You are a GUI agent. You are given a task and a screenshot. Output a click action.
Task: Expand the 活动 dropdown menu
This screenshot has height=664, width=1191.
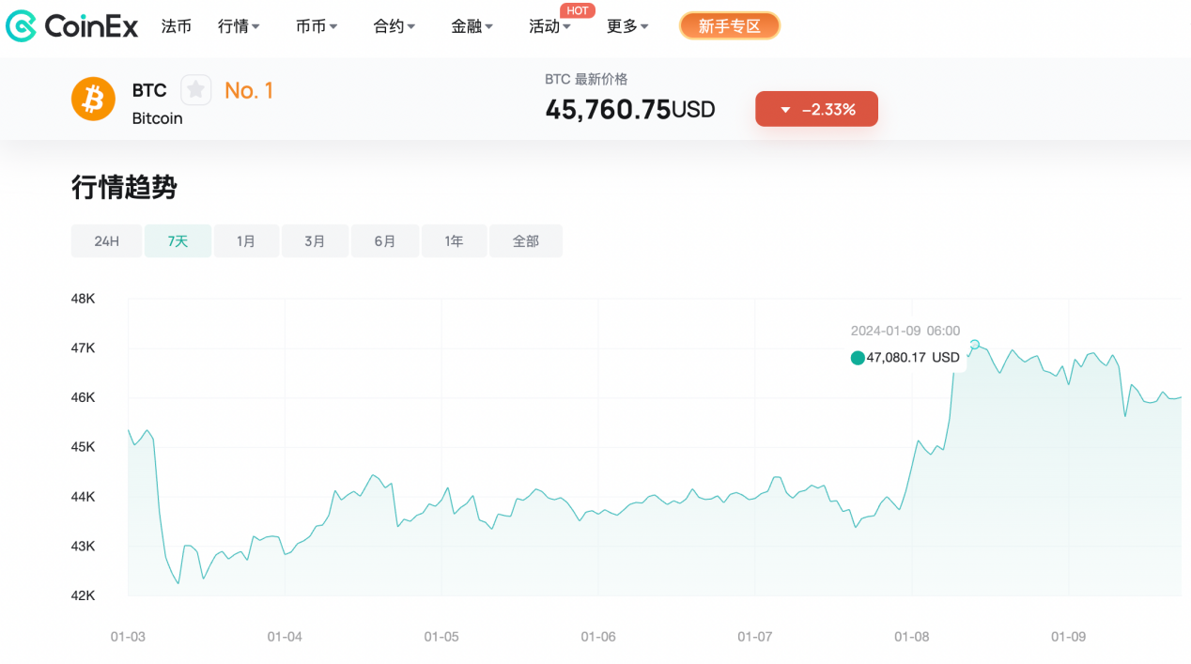click(550, 26)
